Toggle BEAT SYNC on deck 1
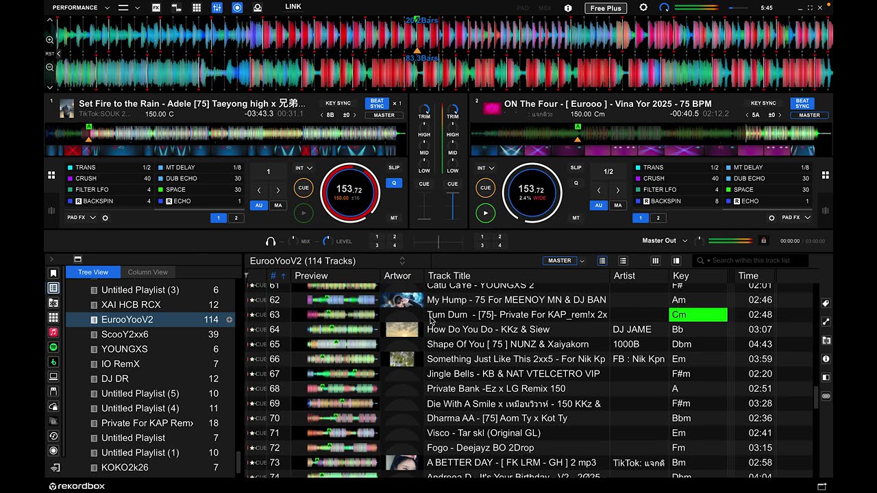This screenshot has height=493, width=877. (x=377, y=103)
